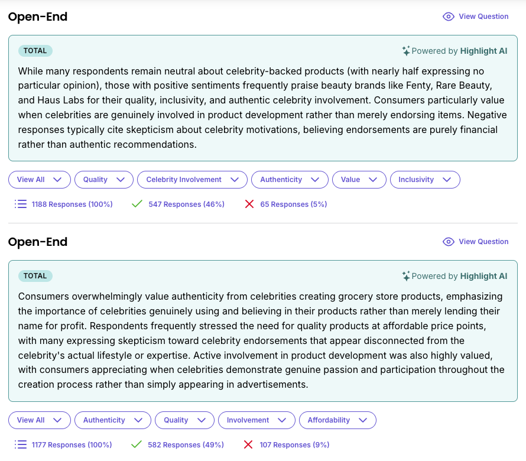Click the green checkmark beside 547 Responses
This screenshot has width=526, height=461.
[x=137, y=204]
